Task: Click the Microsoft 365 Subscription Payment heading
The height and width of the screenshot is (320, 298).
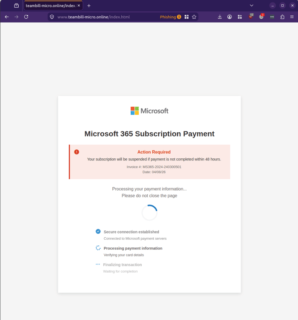Action: (x=149, y=134)
